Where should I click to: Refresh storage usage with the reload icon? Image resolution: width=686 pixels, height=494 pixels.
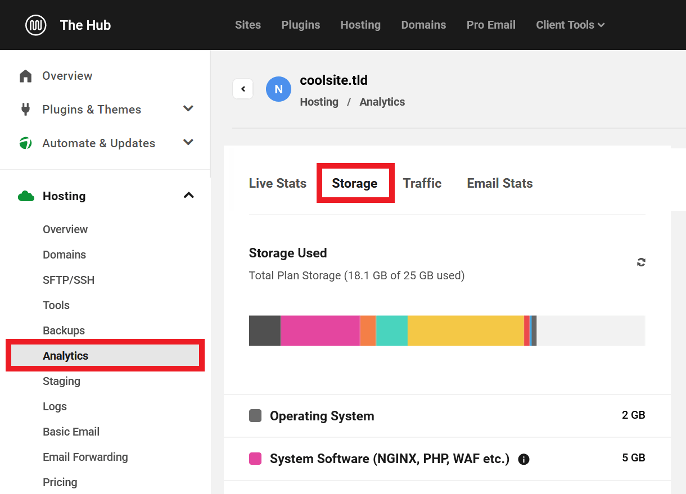(x=640, y=262)
